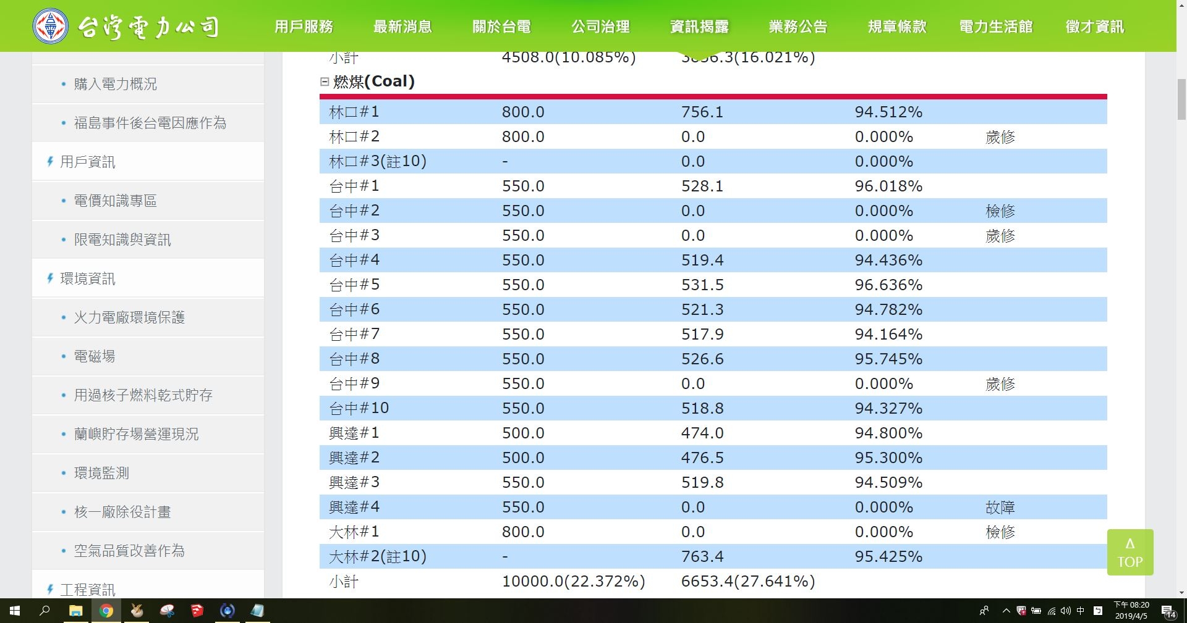Viewport: 1187px width, 623px height.
Task: Open 最新消息 menu
Action: click(402, 27)
